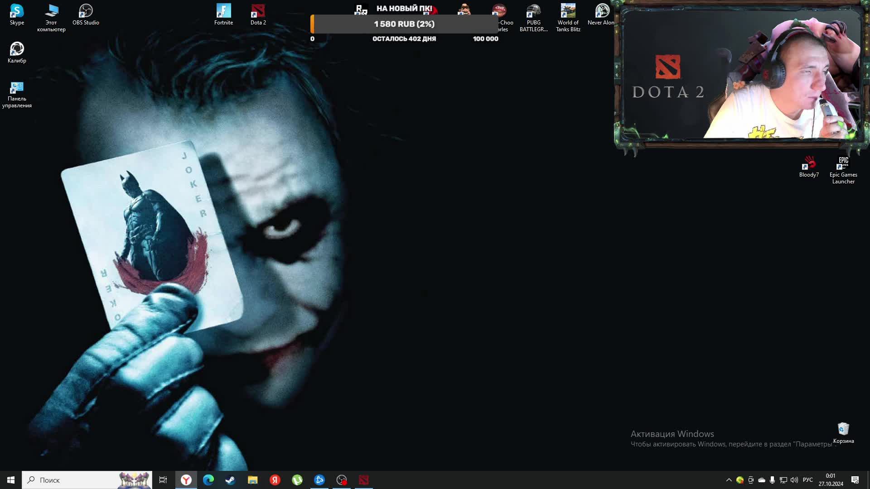
Task: Open the red Yandex taskbar icon
Action: pos(275,480)
